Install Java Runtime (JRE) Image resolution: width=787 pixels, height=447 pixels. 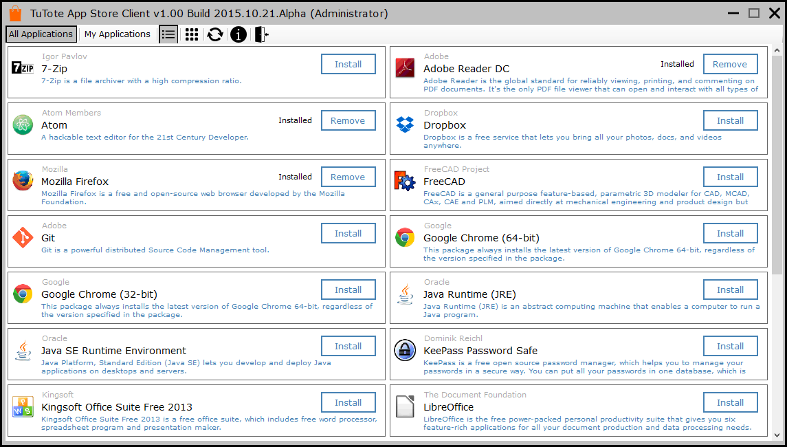pos(730,290)
